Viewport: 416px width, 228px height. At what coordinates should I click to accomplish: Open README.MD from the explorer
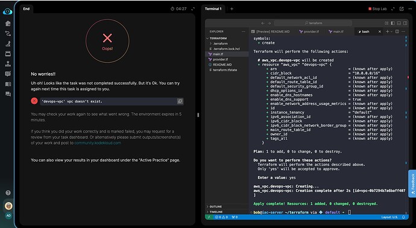tap(227, 65)
